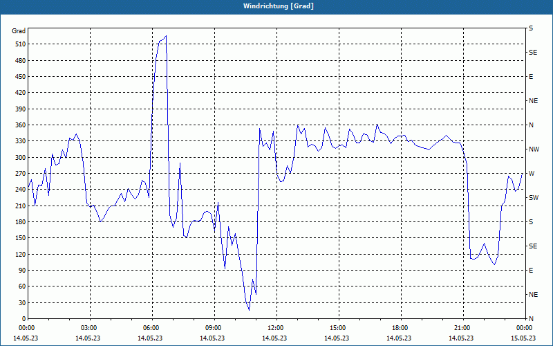Click the time label '09:00'
The width and height of the screenshot is (553, 346).
point(212,327)
